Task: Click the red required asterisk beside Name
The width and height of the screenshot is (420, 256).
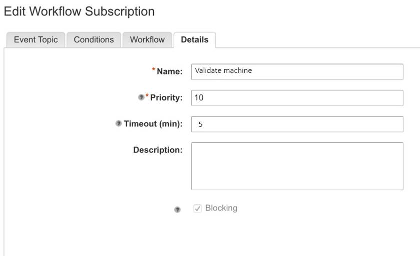Action: pyautogui.click(x=154, y=70)
